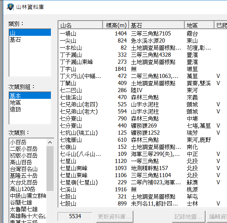Click the 次類別 list vertical scrollbar
The image size is (227, 223).
point(50,172)
